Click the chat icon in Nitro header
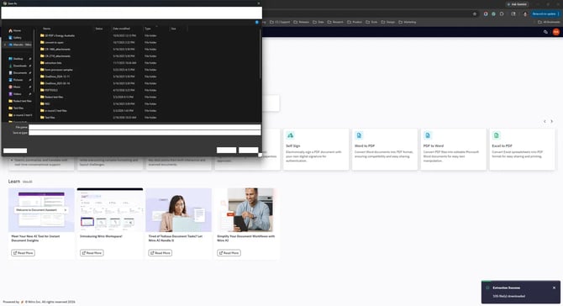The width and height of the screenshot is (563, 306). (545, 32)
